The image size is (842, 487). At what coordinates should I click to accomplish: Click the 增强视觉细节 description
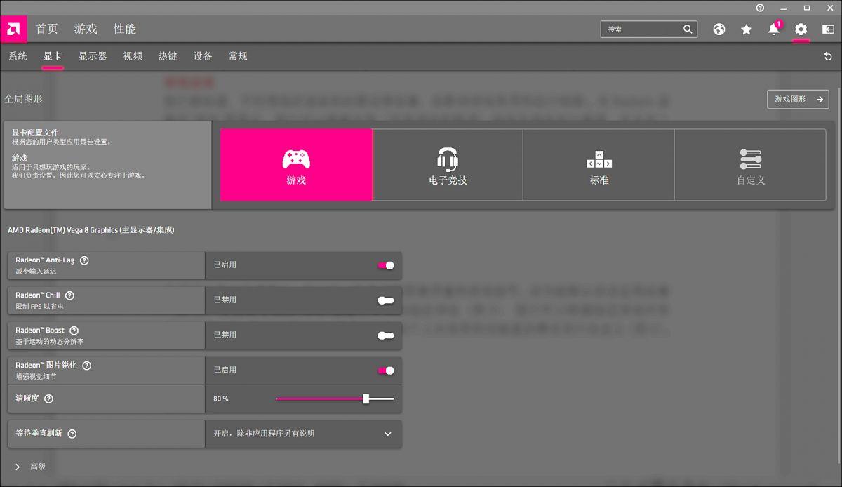tap(36, 376)
